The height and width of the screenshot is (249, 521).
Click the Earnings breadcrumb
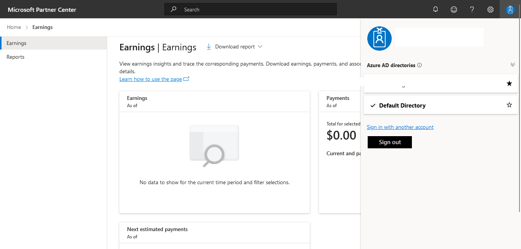point(43,27)
